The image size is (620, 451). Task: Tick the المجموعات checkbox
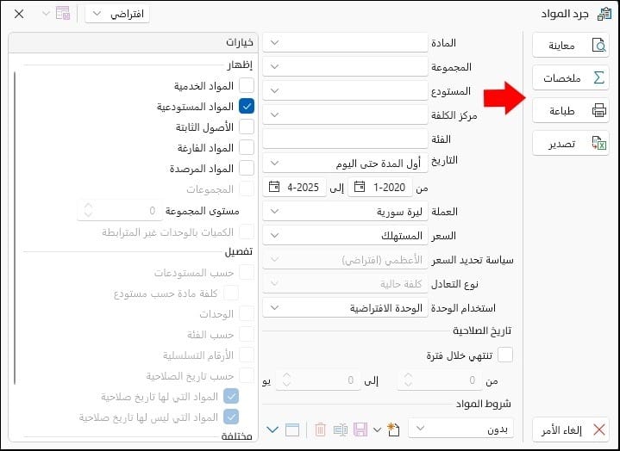[247, 189]
